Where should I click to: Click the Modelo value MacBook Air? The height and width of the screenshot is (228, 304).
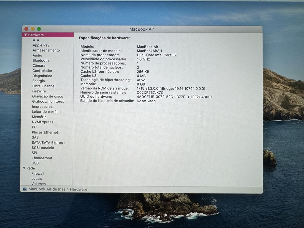click(x=148, y=47)
